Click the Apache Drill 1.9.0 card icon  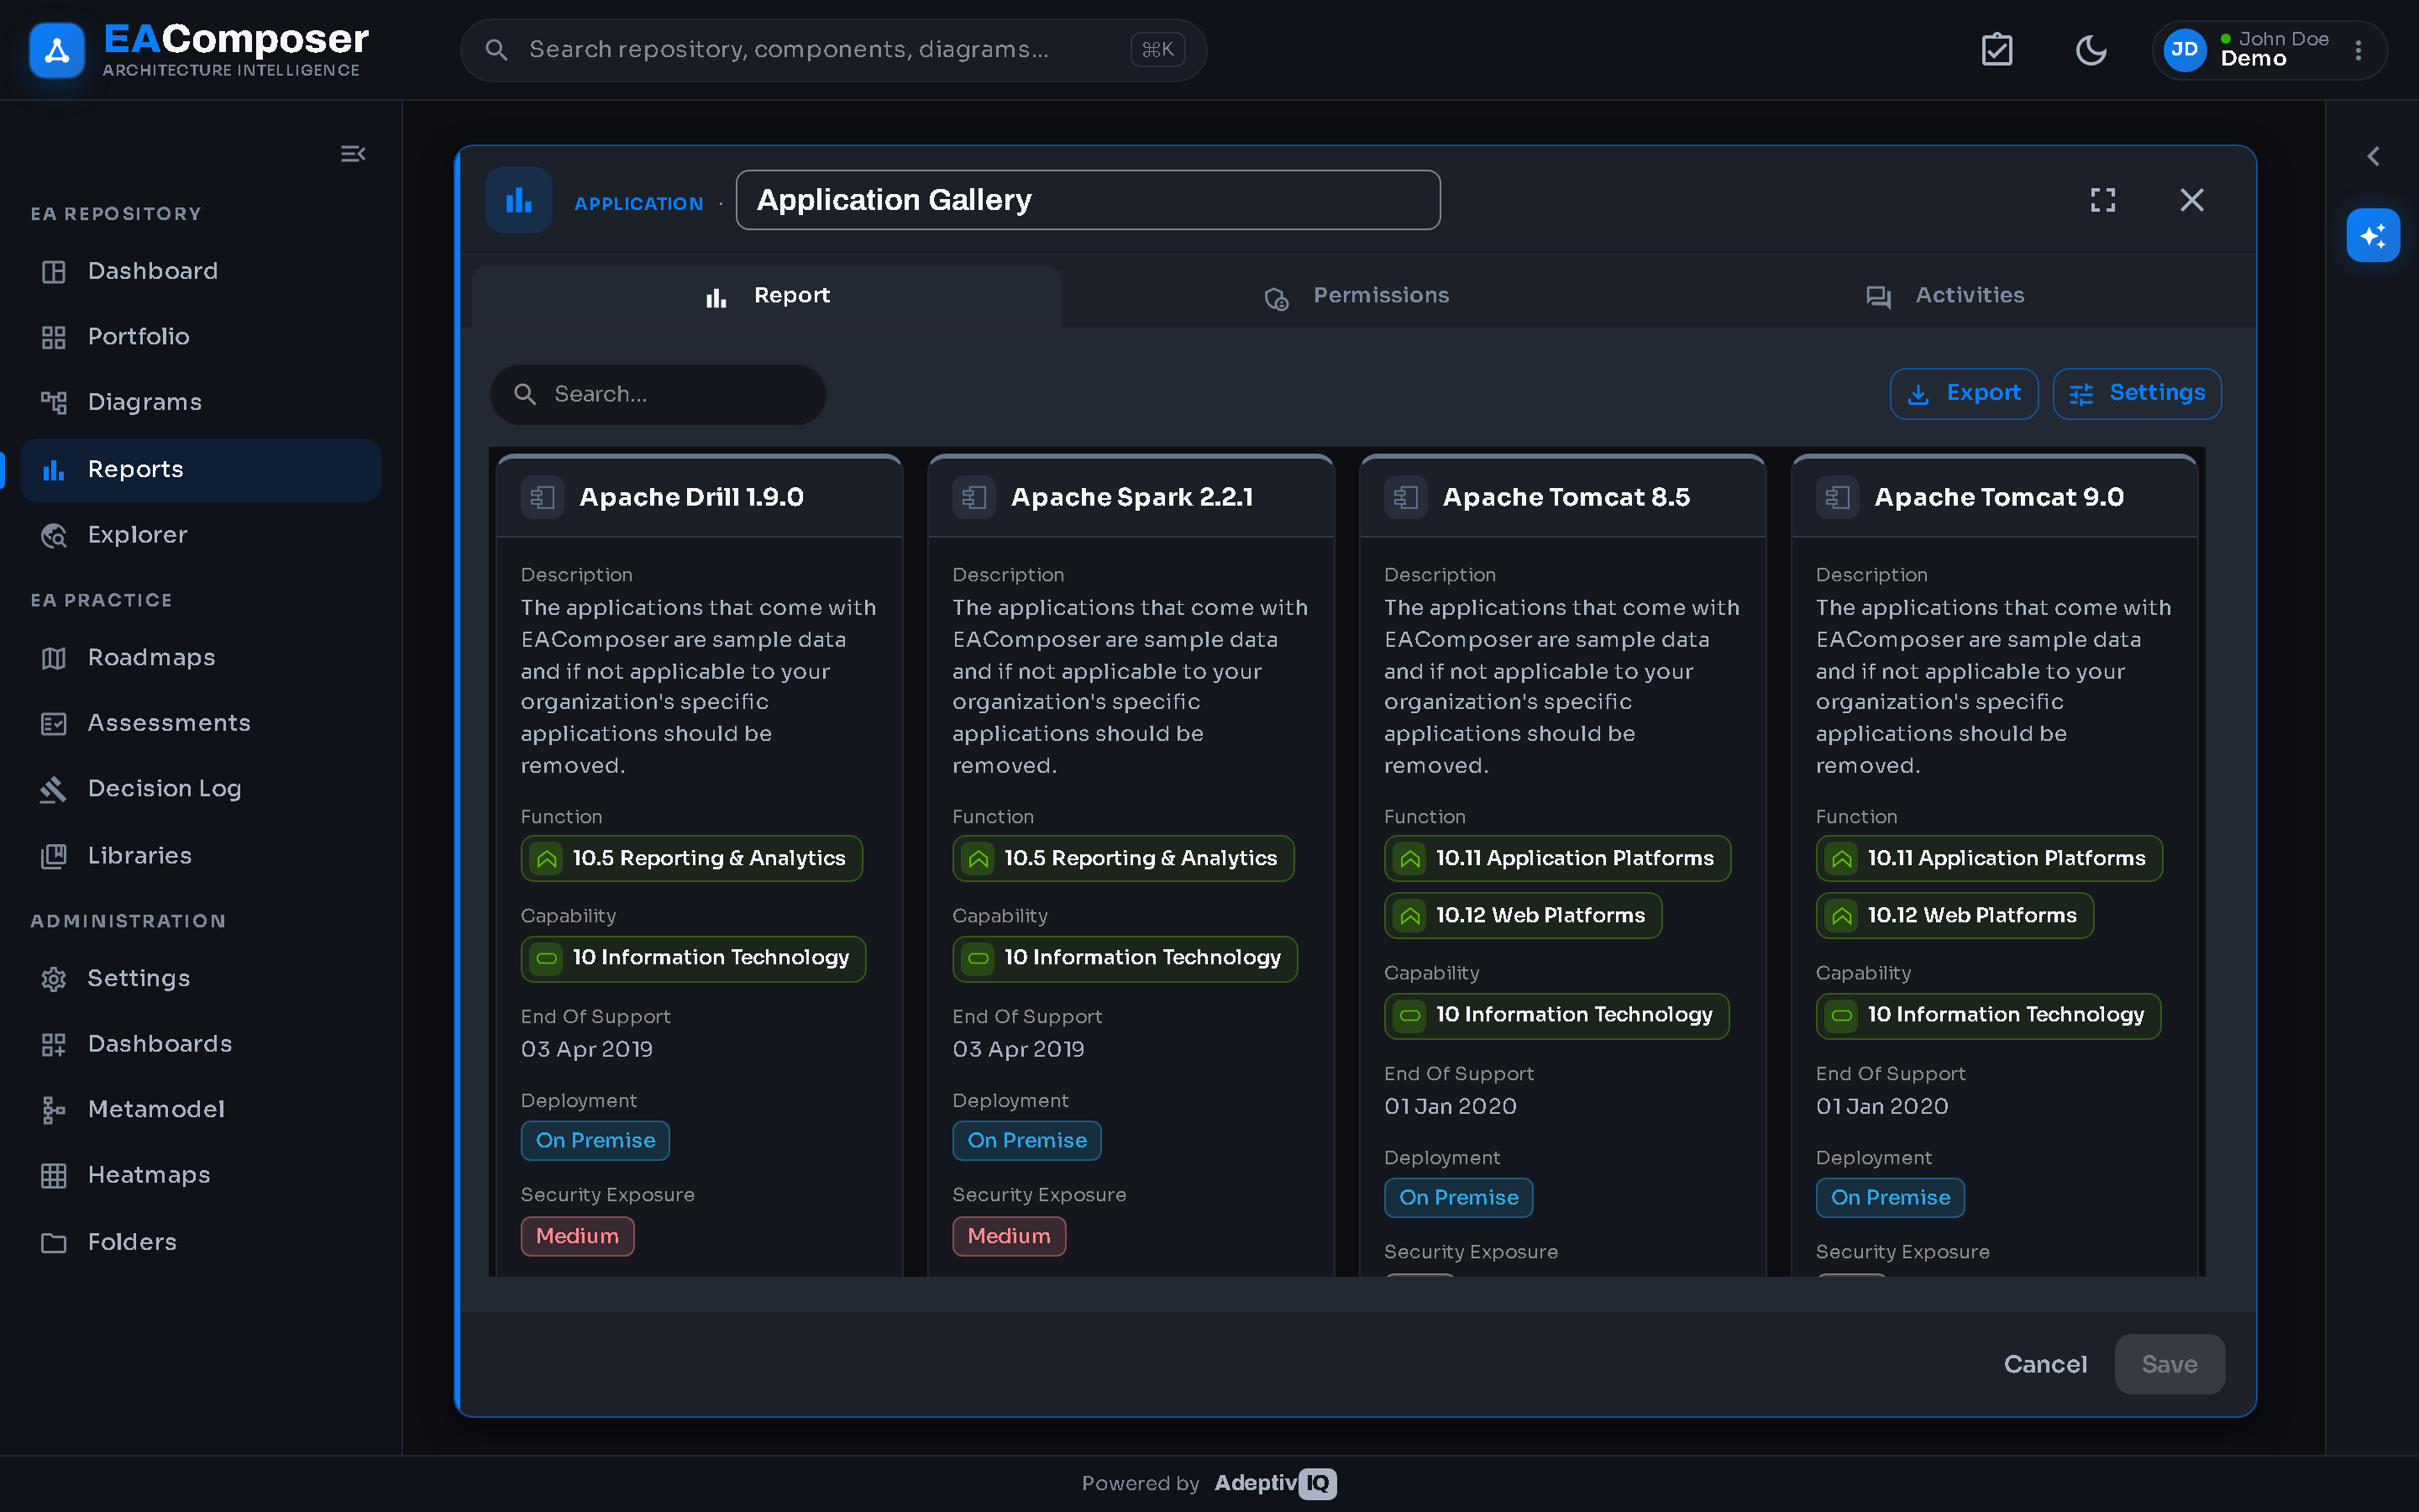coord(543,497)
